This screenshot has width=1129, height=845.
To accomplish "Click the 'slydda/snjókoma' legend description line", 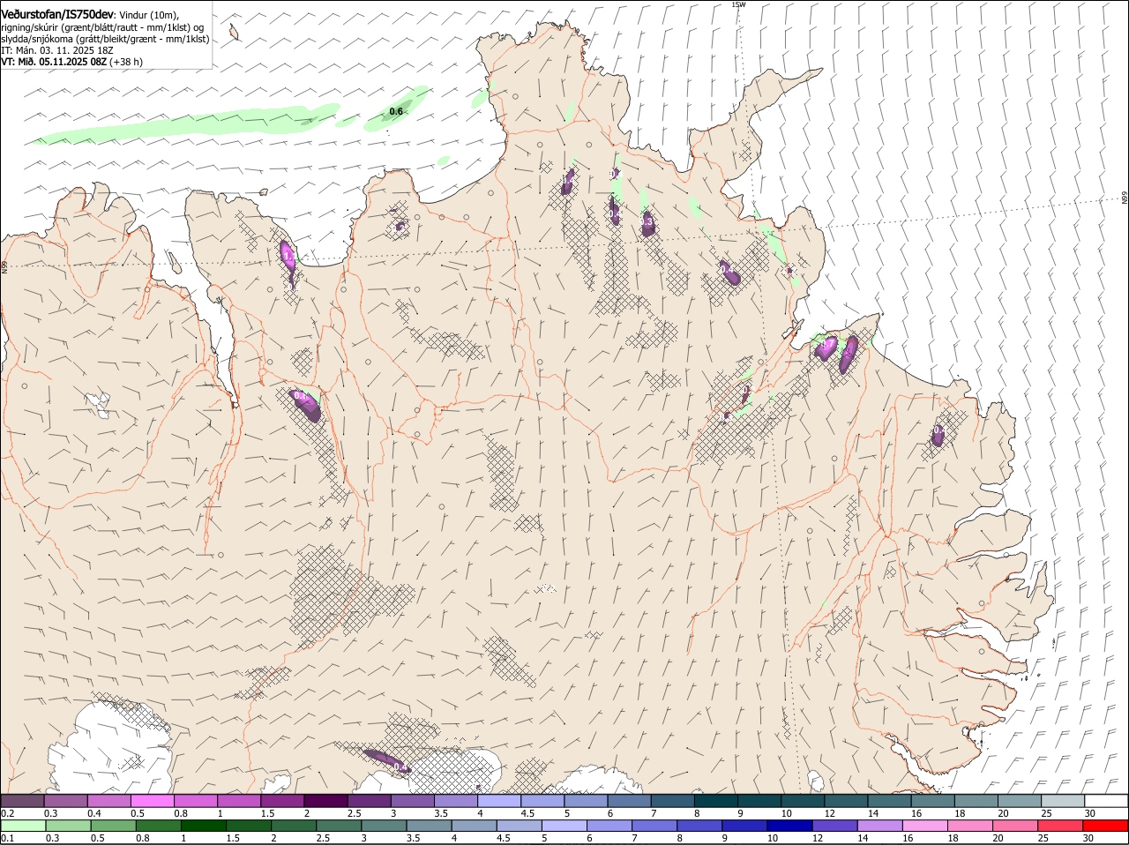I will pyautogui.click(x=105, y=40).
